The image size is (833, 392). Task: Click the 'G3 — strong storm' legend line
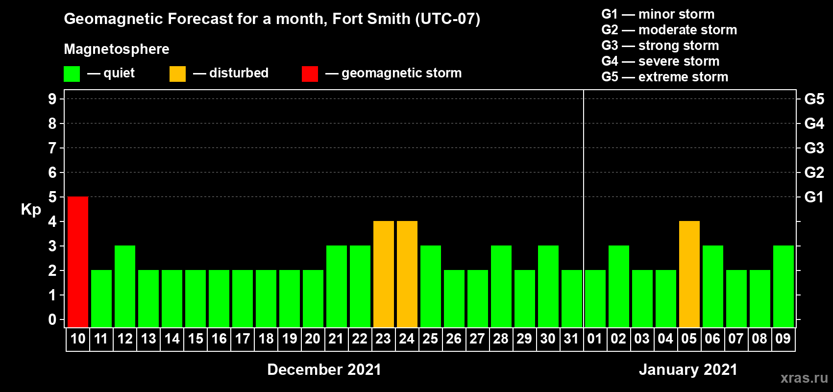(660, 46)
